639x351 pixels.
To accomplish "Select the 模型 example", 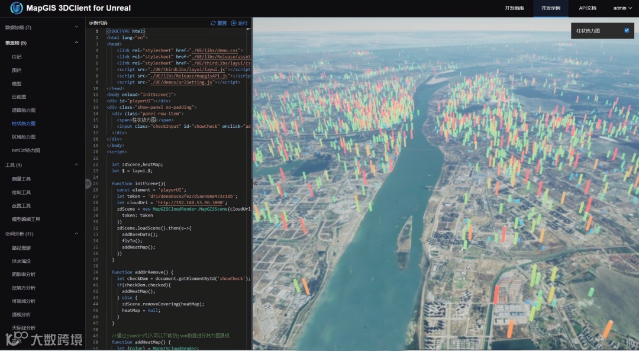I will pyautogui.click(x=17, y=83).
